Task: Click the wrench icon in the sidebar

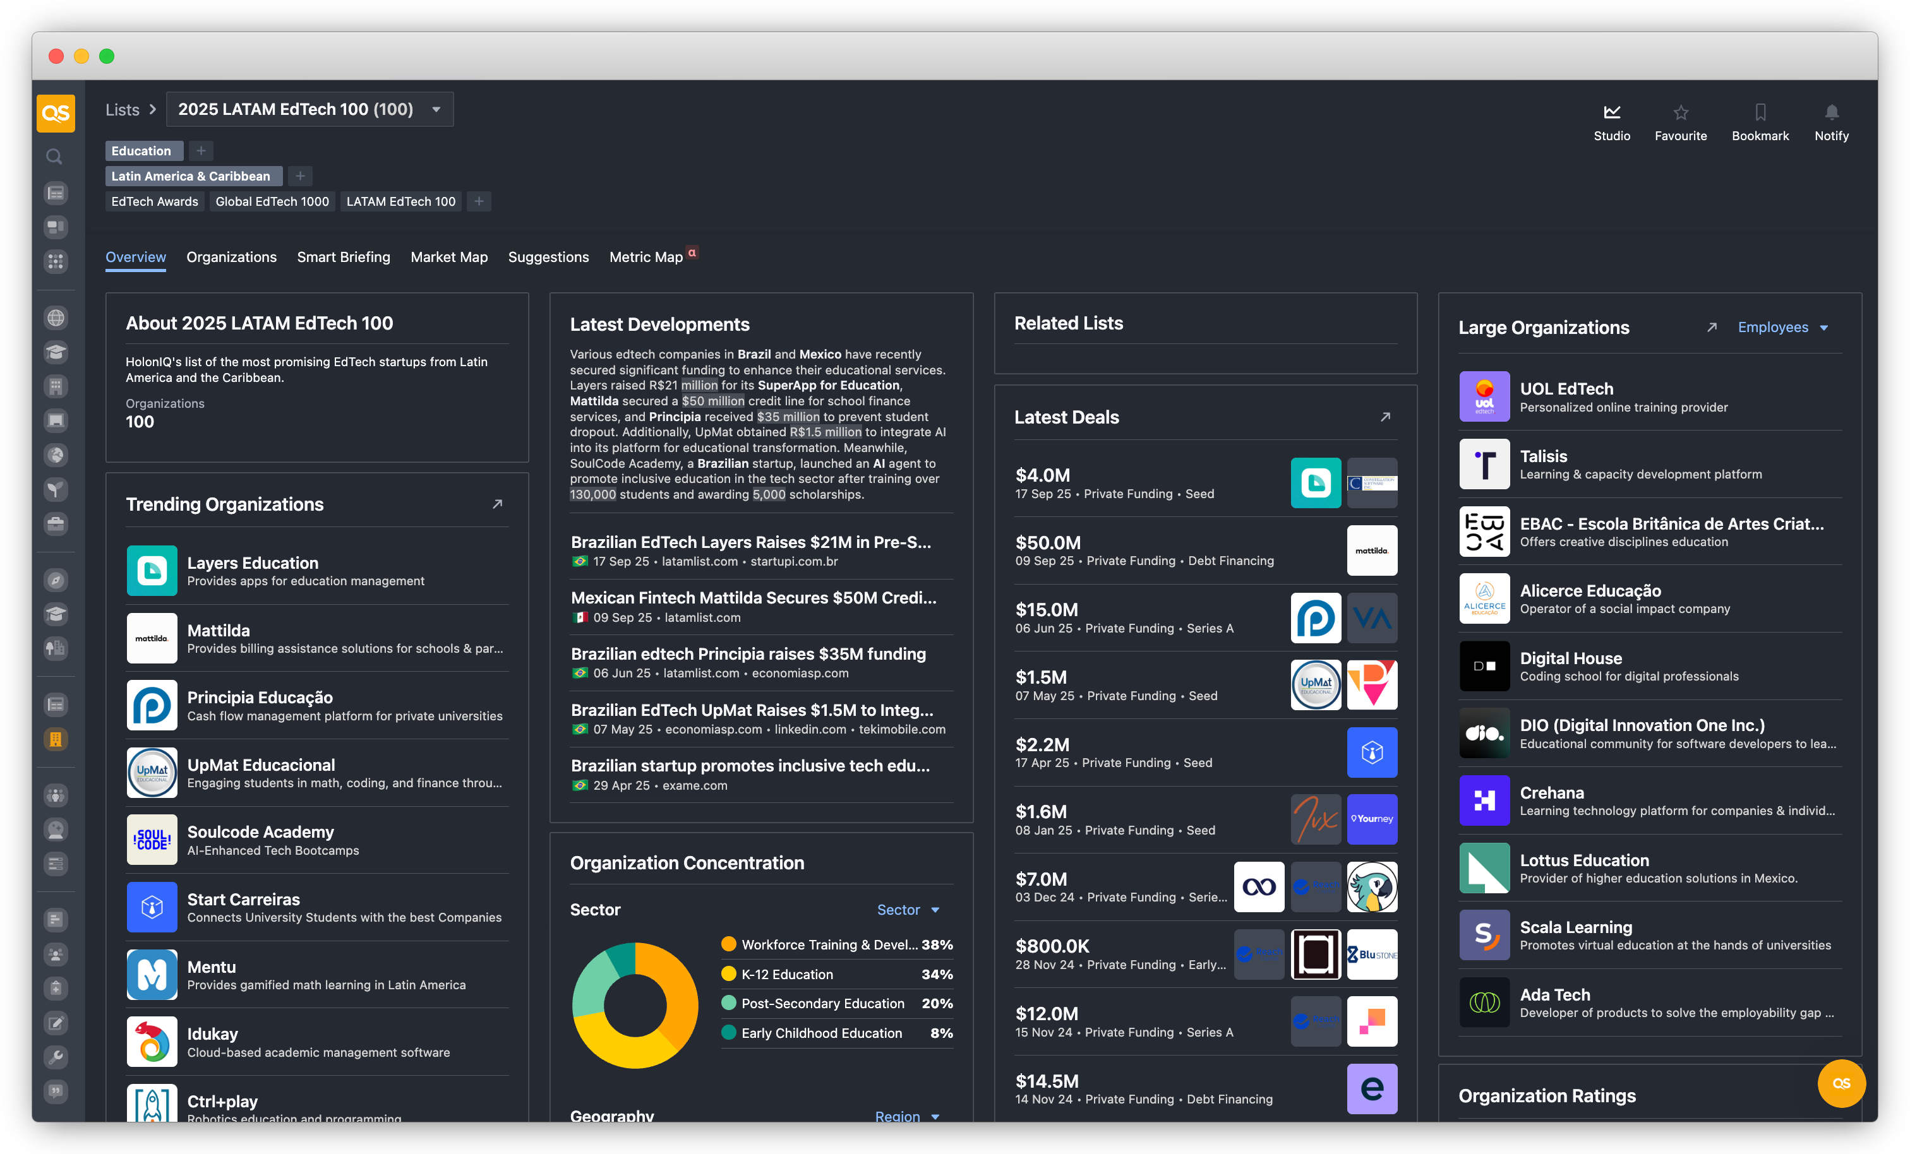Action: pyautogui.click(x=56, y=1056)
